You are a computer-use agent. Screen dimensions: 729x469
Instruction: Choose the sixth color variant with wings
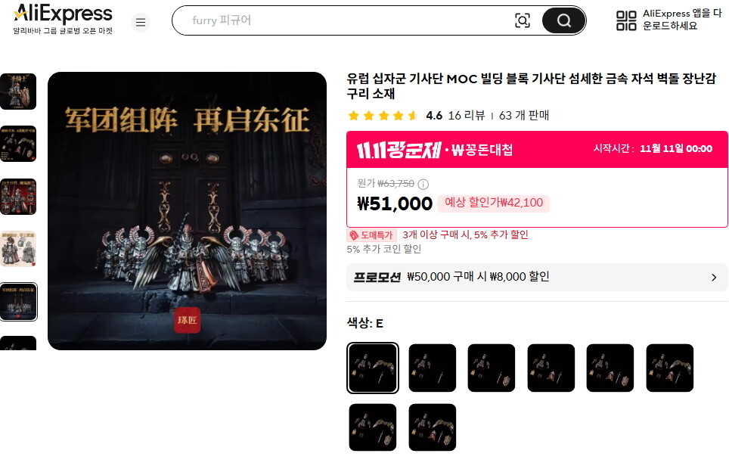tap(669, 368)
